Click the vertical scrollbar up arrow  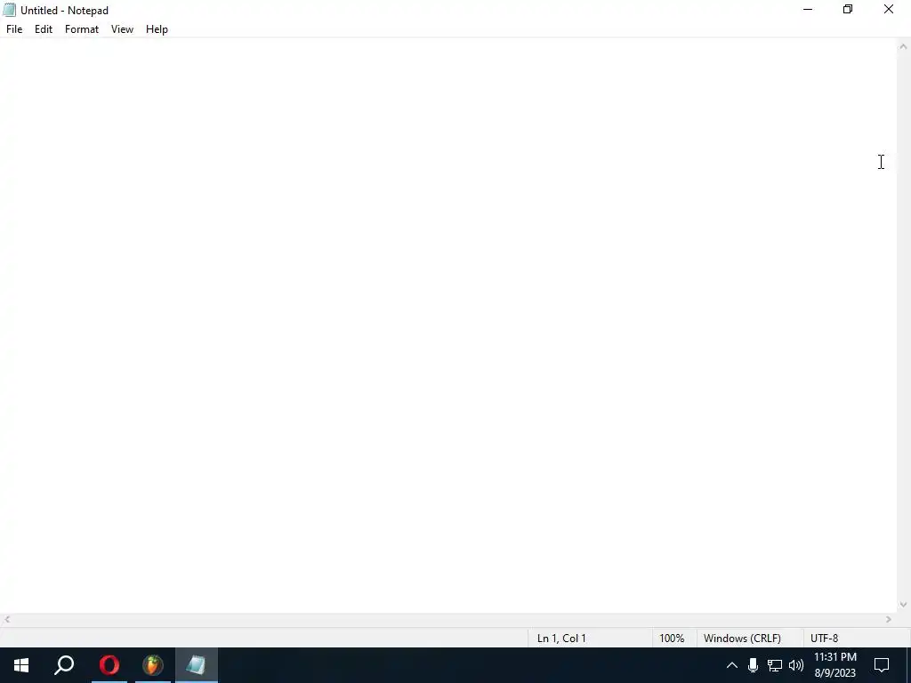tap(903, 46)
